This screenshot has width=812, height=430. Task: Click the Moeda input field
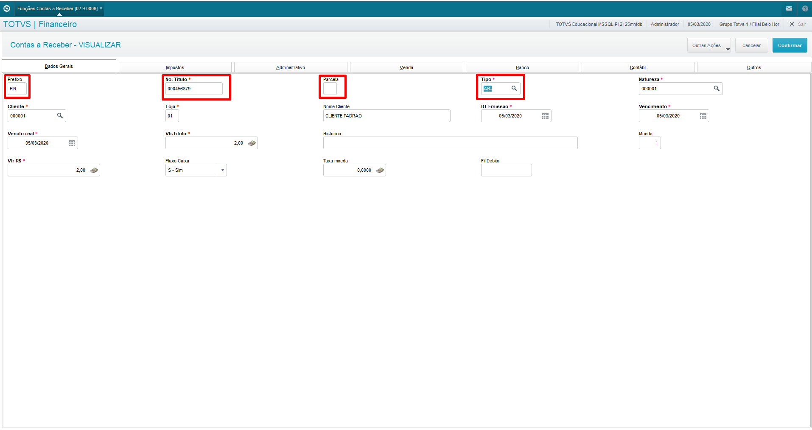coord(650,143)
